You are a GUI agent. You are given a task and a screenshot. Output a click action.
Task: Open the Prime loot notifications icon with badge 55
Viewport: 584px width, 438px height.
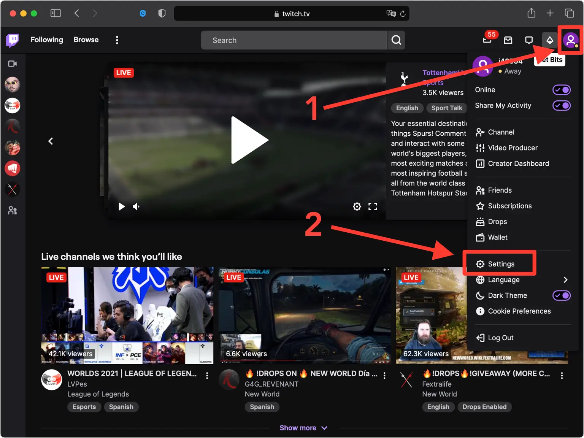coord(487,40)
